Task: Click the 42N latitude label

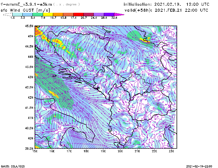Action: click(x=31, y=98)
